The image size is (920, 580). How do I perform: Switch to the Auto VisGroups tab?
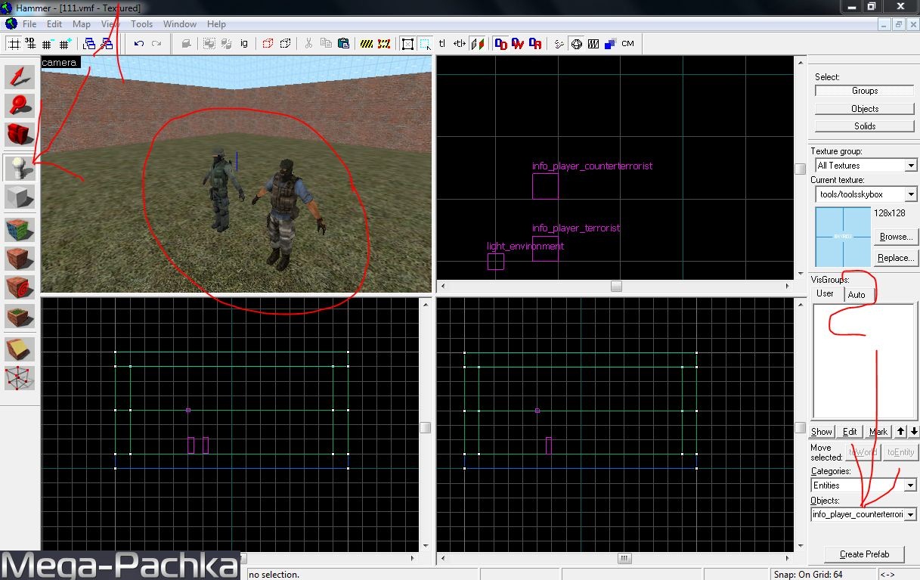pos(856,294)
